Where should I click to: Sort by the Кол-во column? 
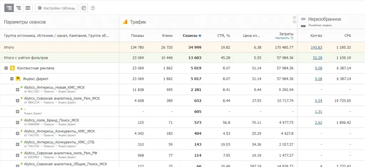317,36
